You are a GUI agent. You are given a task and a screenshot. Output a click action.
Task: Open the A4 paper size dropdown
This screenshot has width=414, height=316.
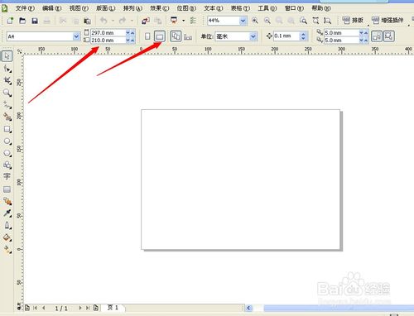point(76,36)
